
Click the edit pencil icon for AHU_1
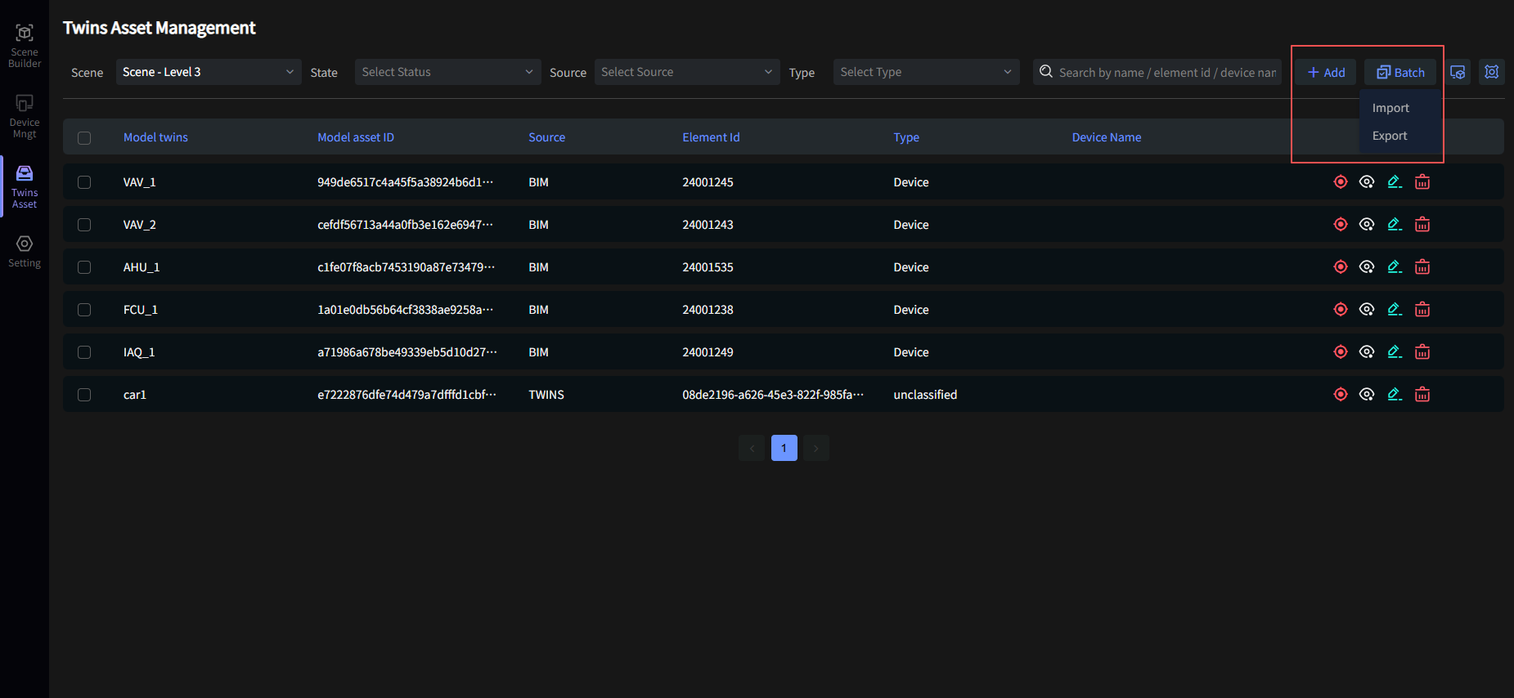(x=1395, y=267)
